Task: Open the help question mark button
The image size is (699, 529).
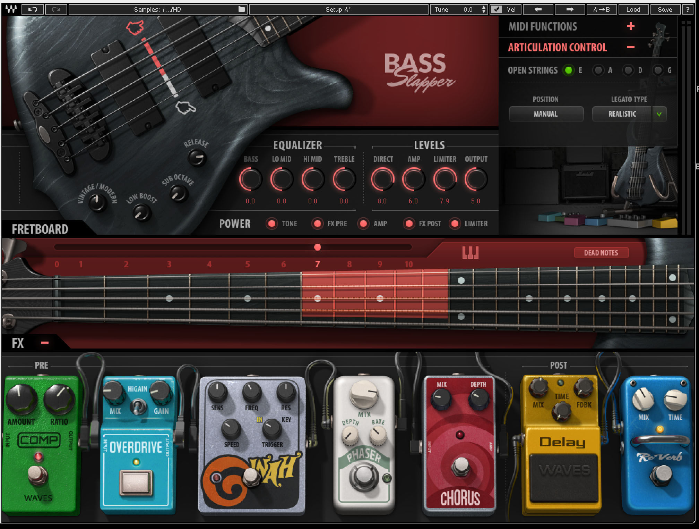Action: 687,9
